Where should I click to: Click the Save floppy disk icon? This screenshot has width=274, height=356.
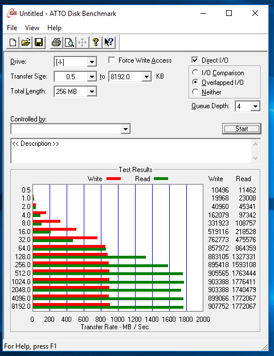coord(39,42)
